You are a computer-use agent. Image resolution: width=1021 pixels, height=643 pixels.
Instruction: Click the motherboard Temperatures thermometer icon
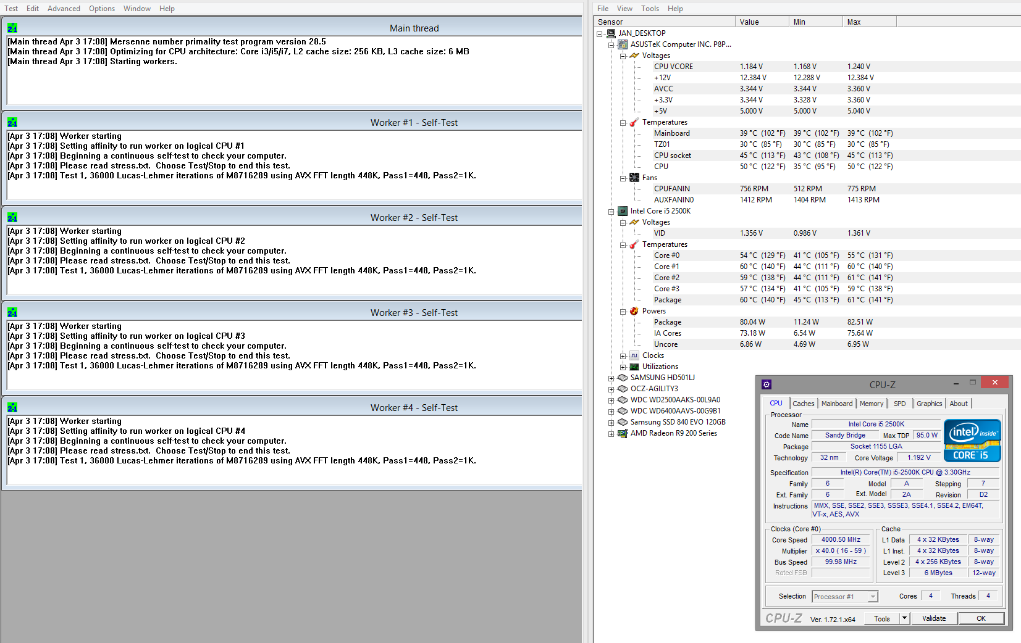pyautogui.click(x=634, y=122)
